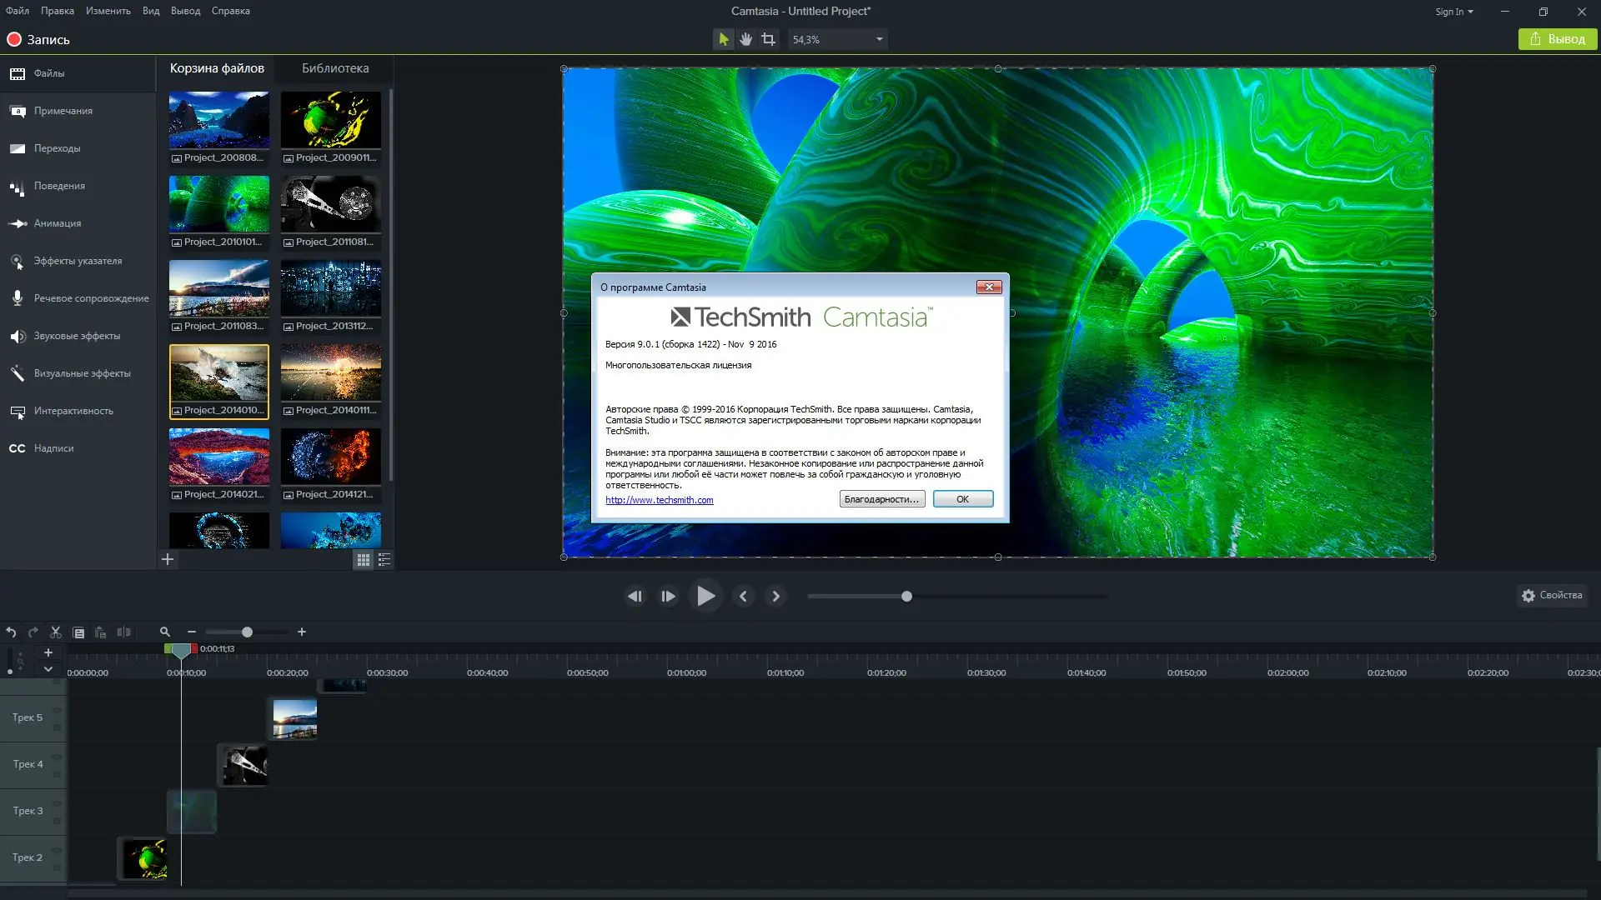Toggle visibility of Трек 5
Viewport: 1601px width, 900px height.
point(57,711)
